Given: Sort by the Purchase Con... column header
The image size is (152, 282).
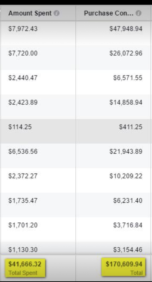Looking at the screenshot, I should click(109, 13).
